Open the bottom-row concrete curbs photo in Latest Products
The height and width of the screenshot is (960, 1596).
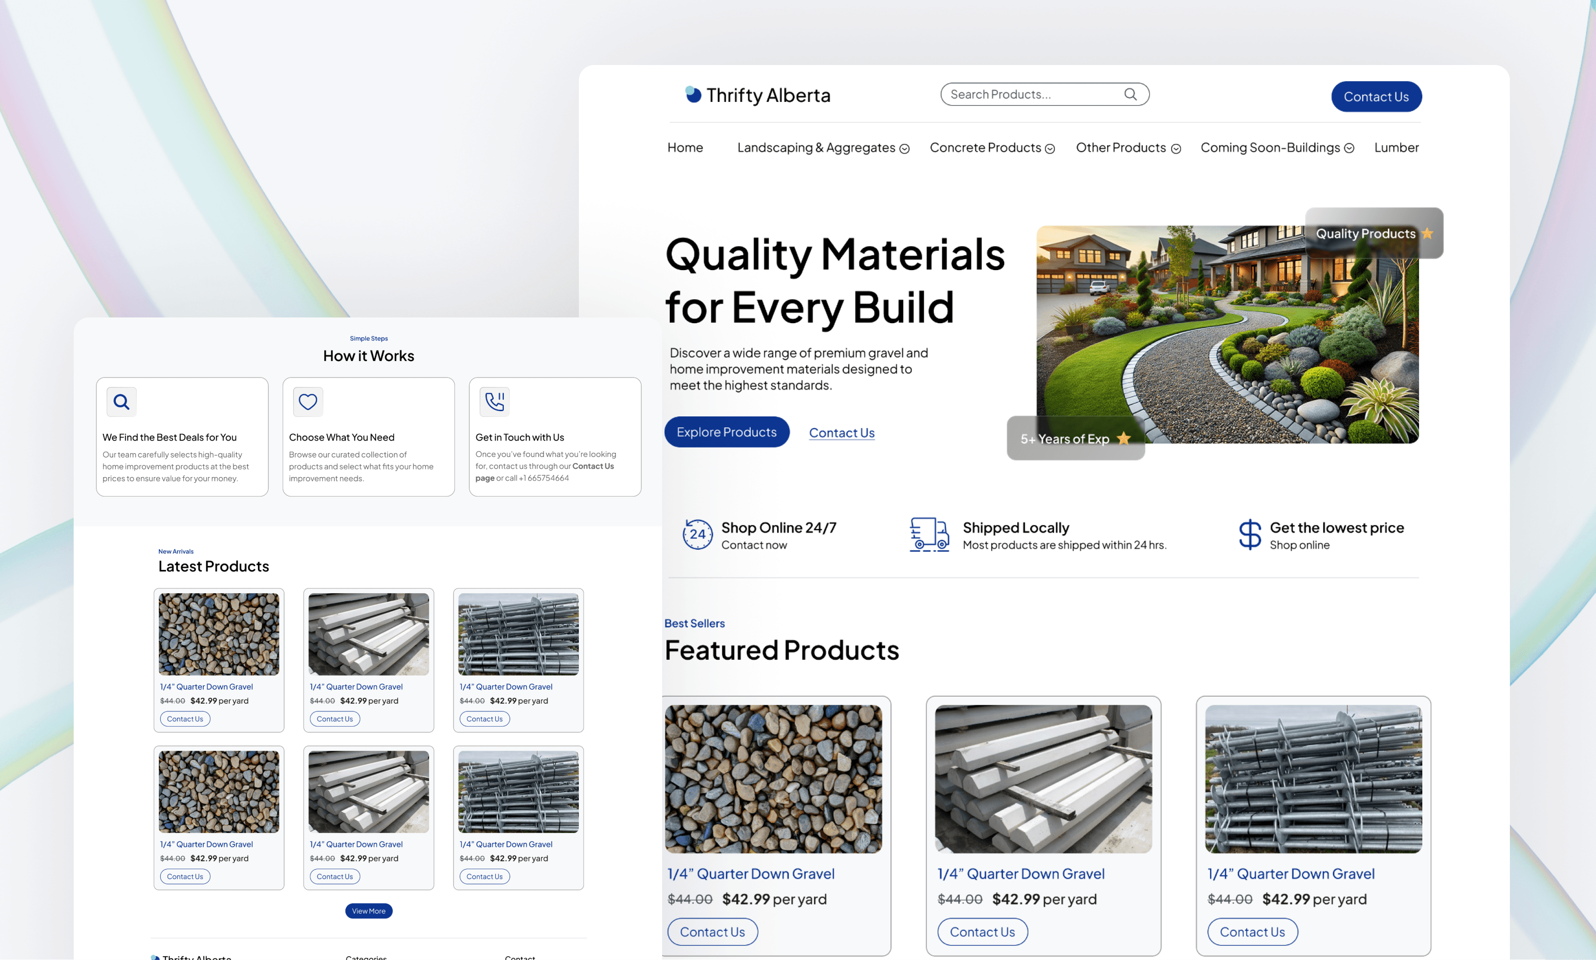368,792
